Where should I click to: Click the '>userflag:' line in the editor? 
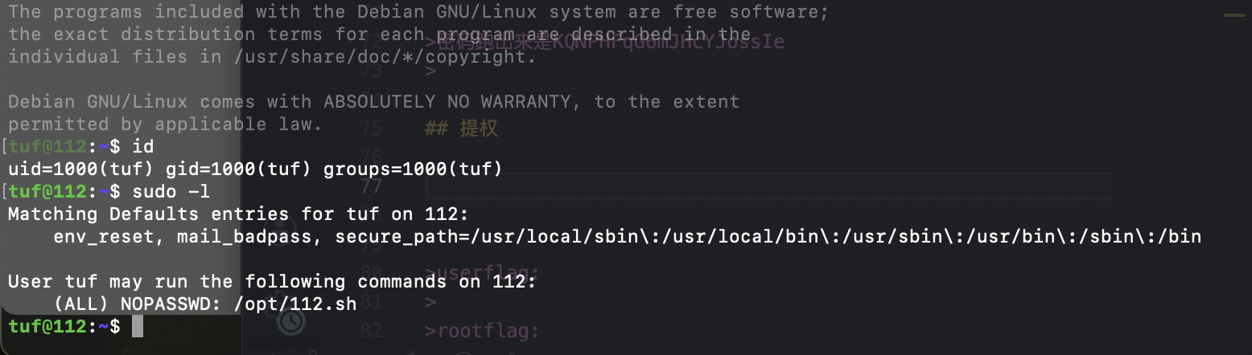471,271
